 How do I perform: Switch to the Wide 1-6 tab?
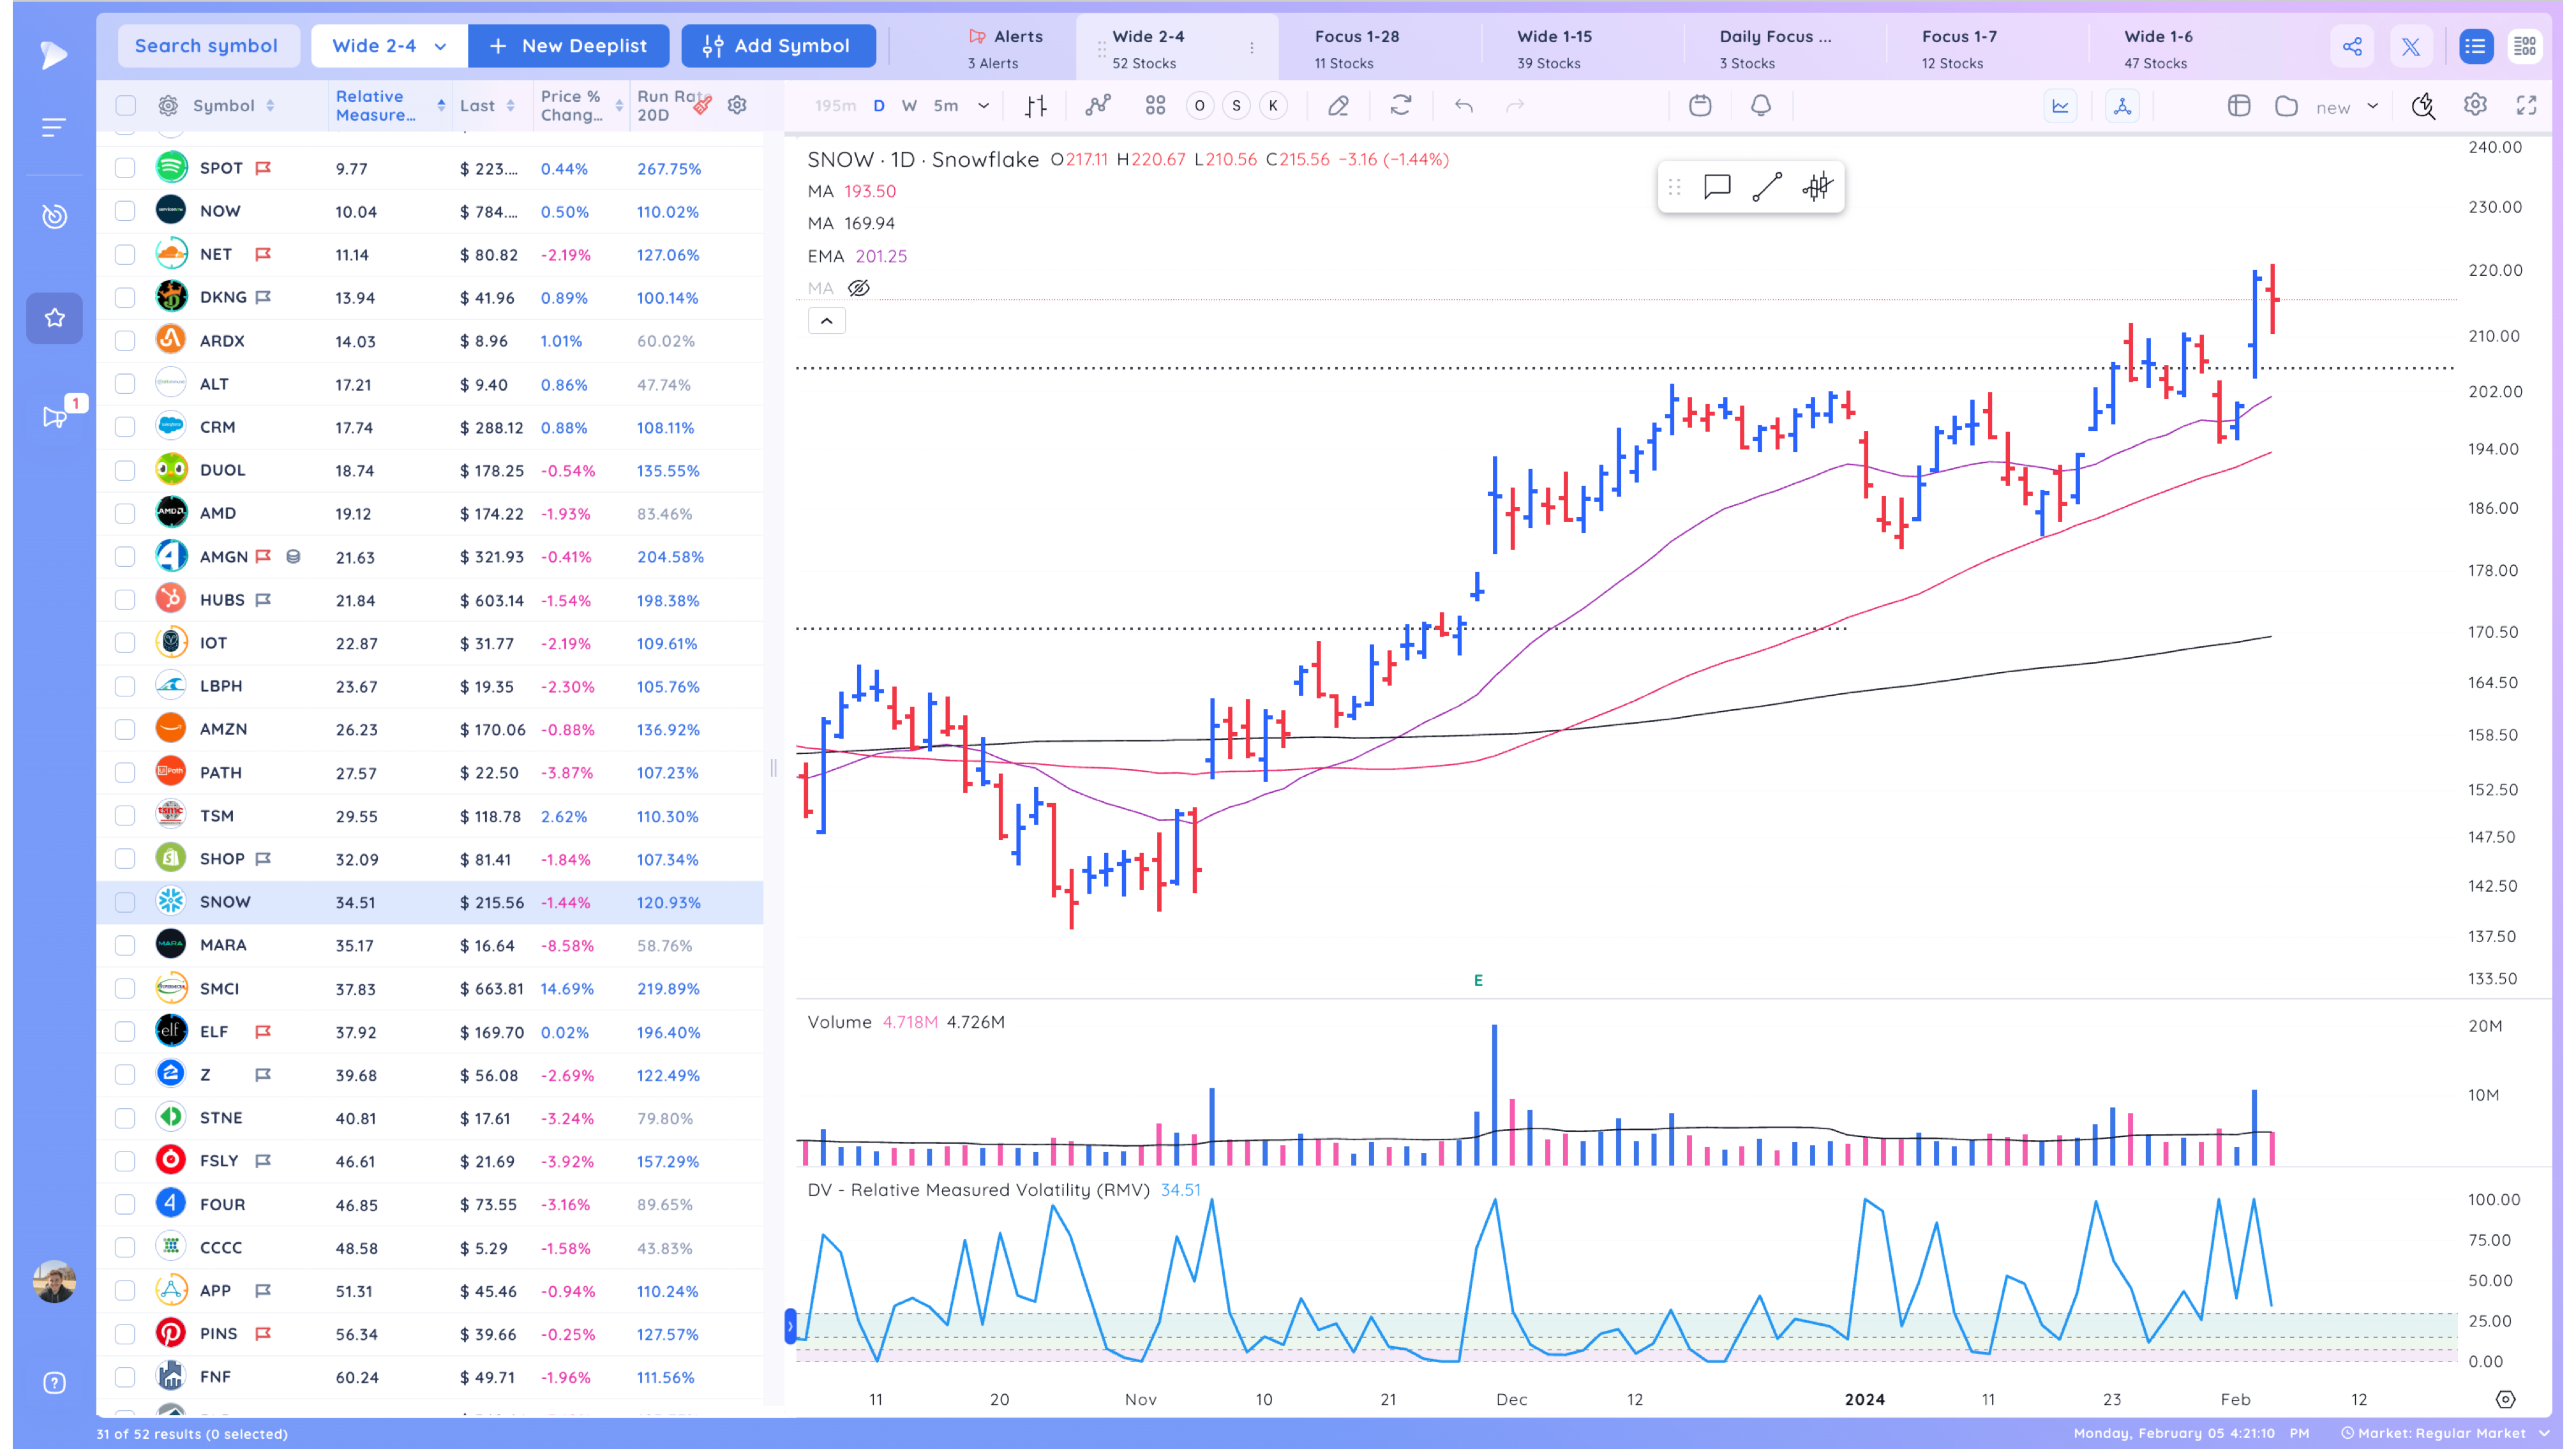(x=2158, y=48)
